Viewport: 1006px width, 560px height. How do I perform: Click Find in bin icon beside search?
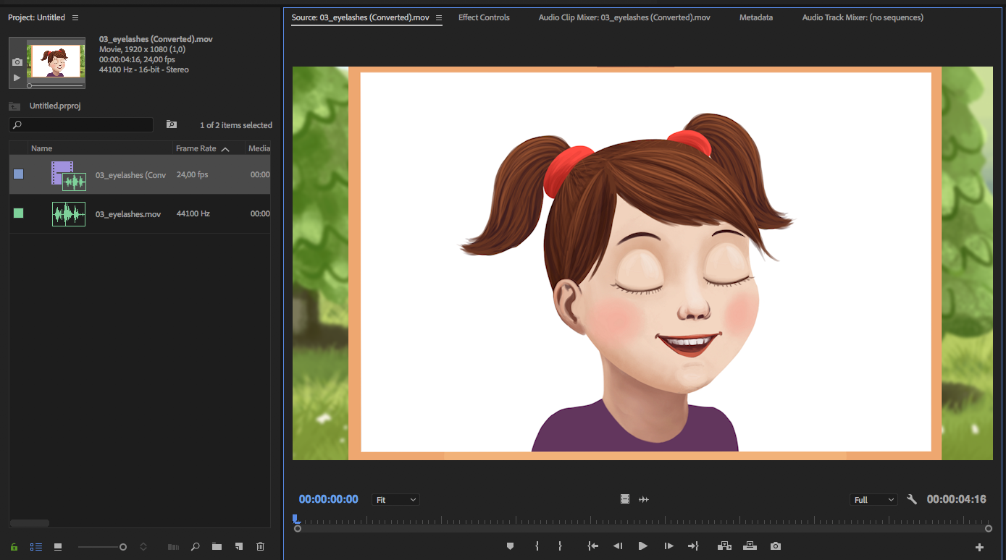(172, 124)
